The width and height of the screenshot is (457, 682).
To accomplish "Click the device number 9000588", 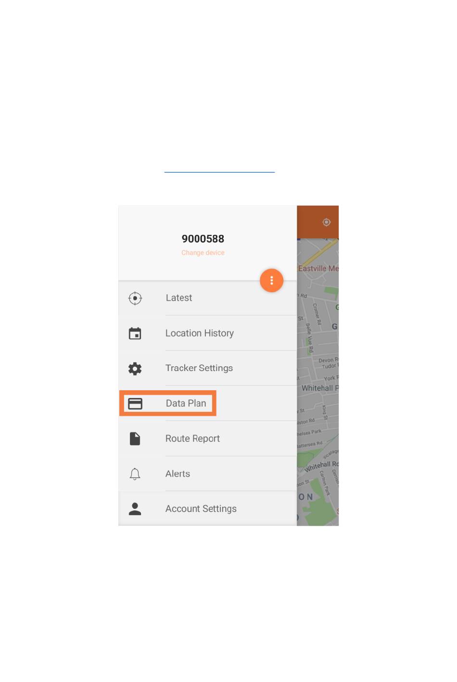I will click(203, 239).
